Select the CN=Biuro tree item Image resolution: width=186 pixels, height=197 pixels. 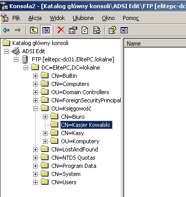[x=73, y=117]
